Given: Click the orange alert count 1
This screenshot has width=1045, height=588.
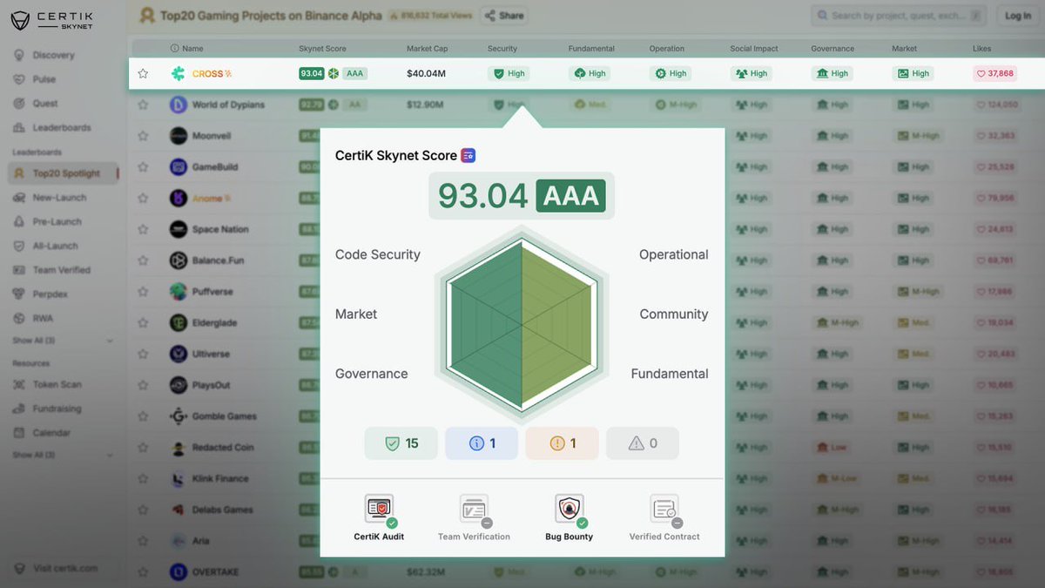Looking at the screenshot, I should (x=562, y=443).
